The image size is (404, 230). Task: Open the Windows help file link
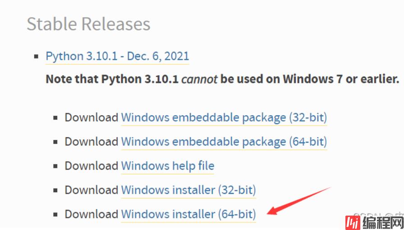pos(167,166)
